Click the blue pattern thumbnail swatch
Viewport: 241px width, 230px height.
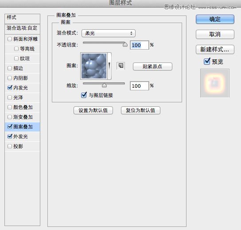tap(94, 66)
